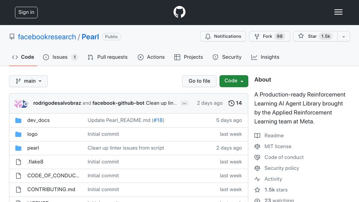Switch to the Code tab
The image size is (359, 202).
click(x=23, y=57)
